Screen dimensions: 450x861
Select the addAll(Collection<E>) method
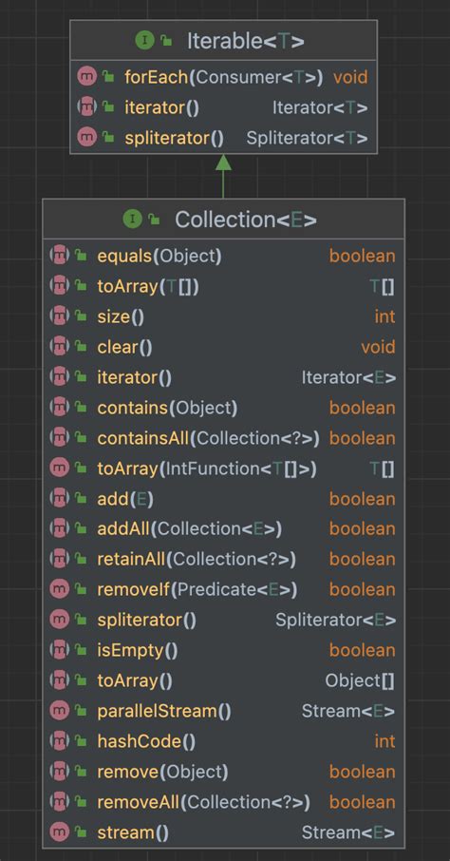[223, 529]
